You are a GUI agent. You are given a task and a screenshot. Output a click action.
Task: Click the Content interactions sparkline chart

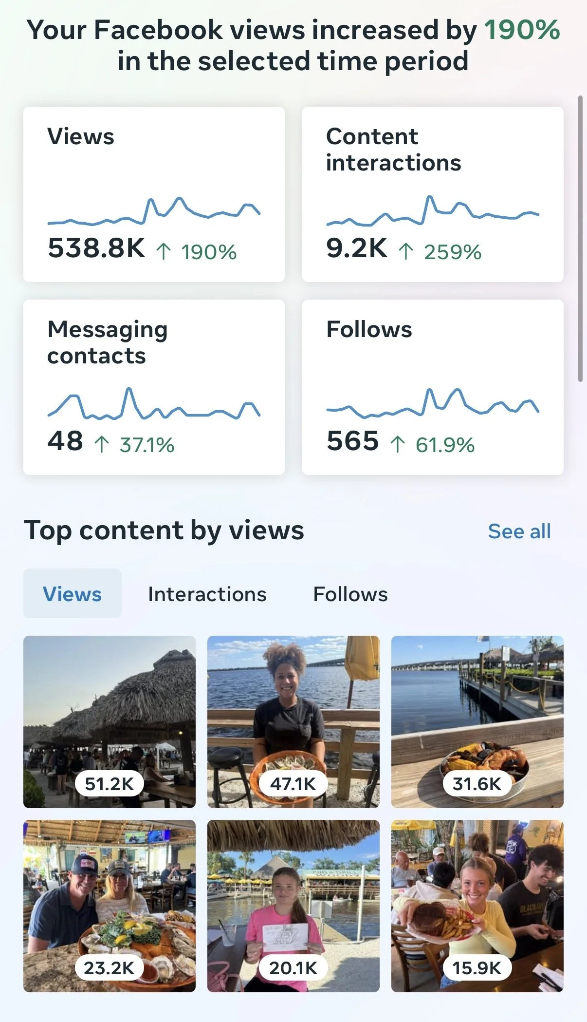[433, 210]
